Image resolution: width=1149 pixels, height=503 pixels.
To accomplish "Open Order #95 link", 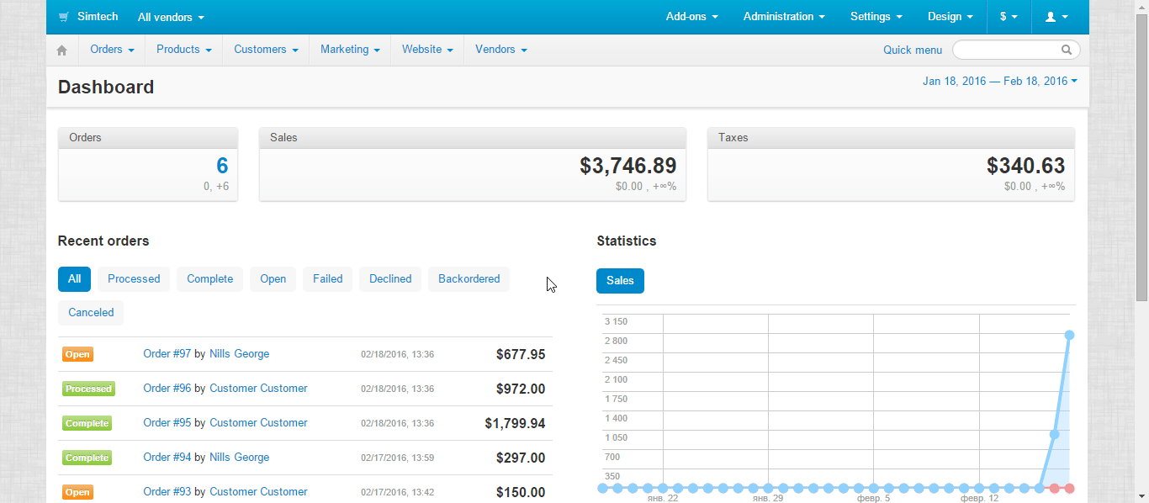I will 167,423.
